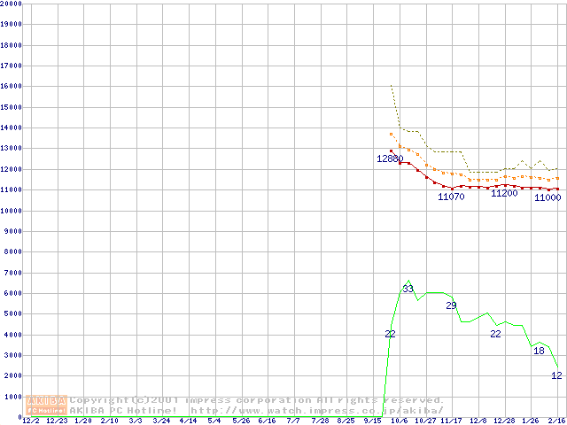Click the impress corporation copyright text
567x425 pixels.
pyautogui.click(x=257, y=400)
